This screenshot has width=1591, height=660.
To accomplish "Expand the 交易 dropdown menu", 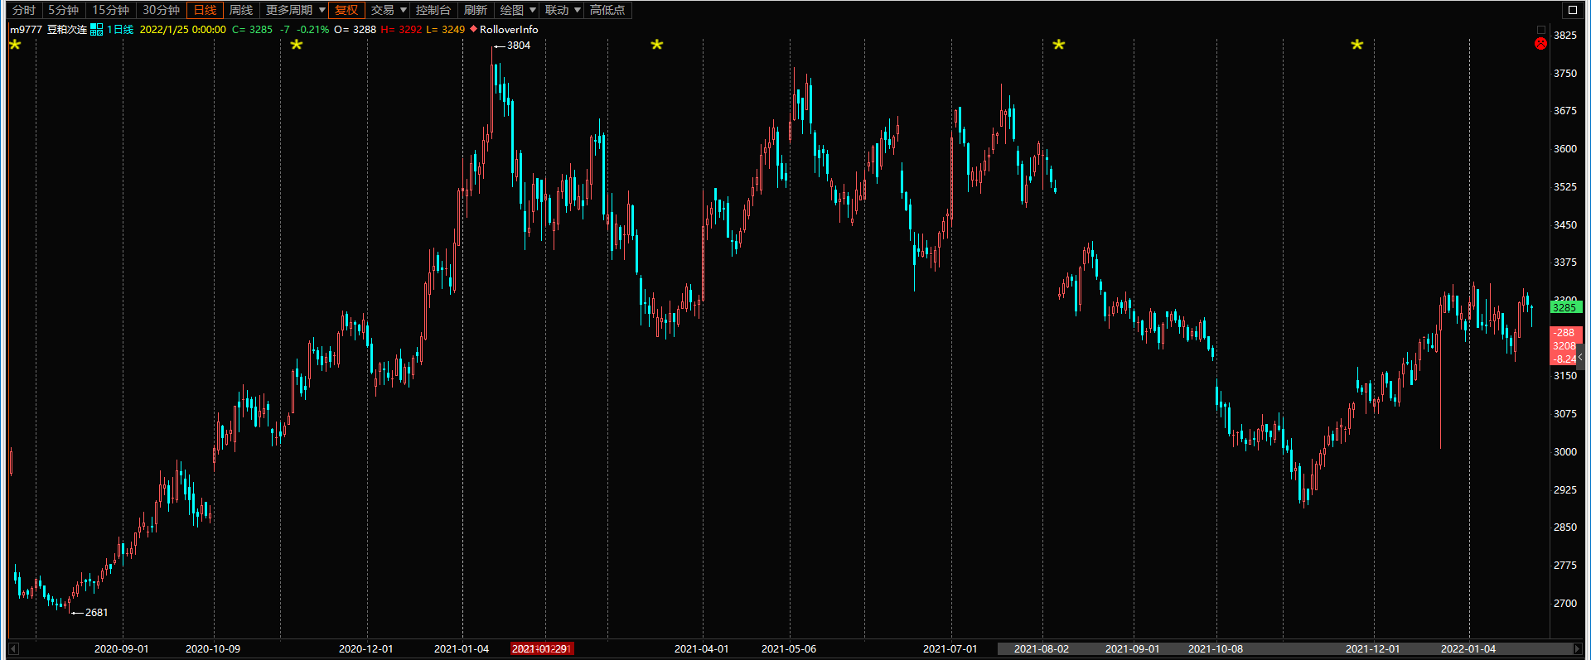I will pos(389,10).
